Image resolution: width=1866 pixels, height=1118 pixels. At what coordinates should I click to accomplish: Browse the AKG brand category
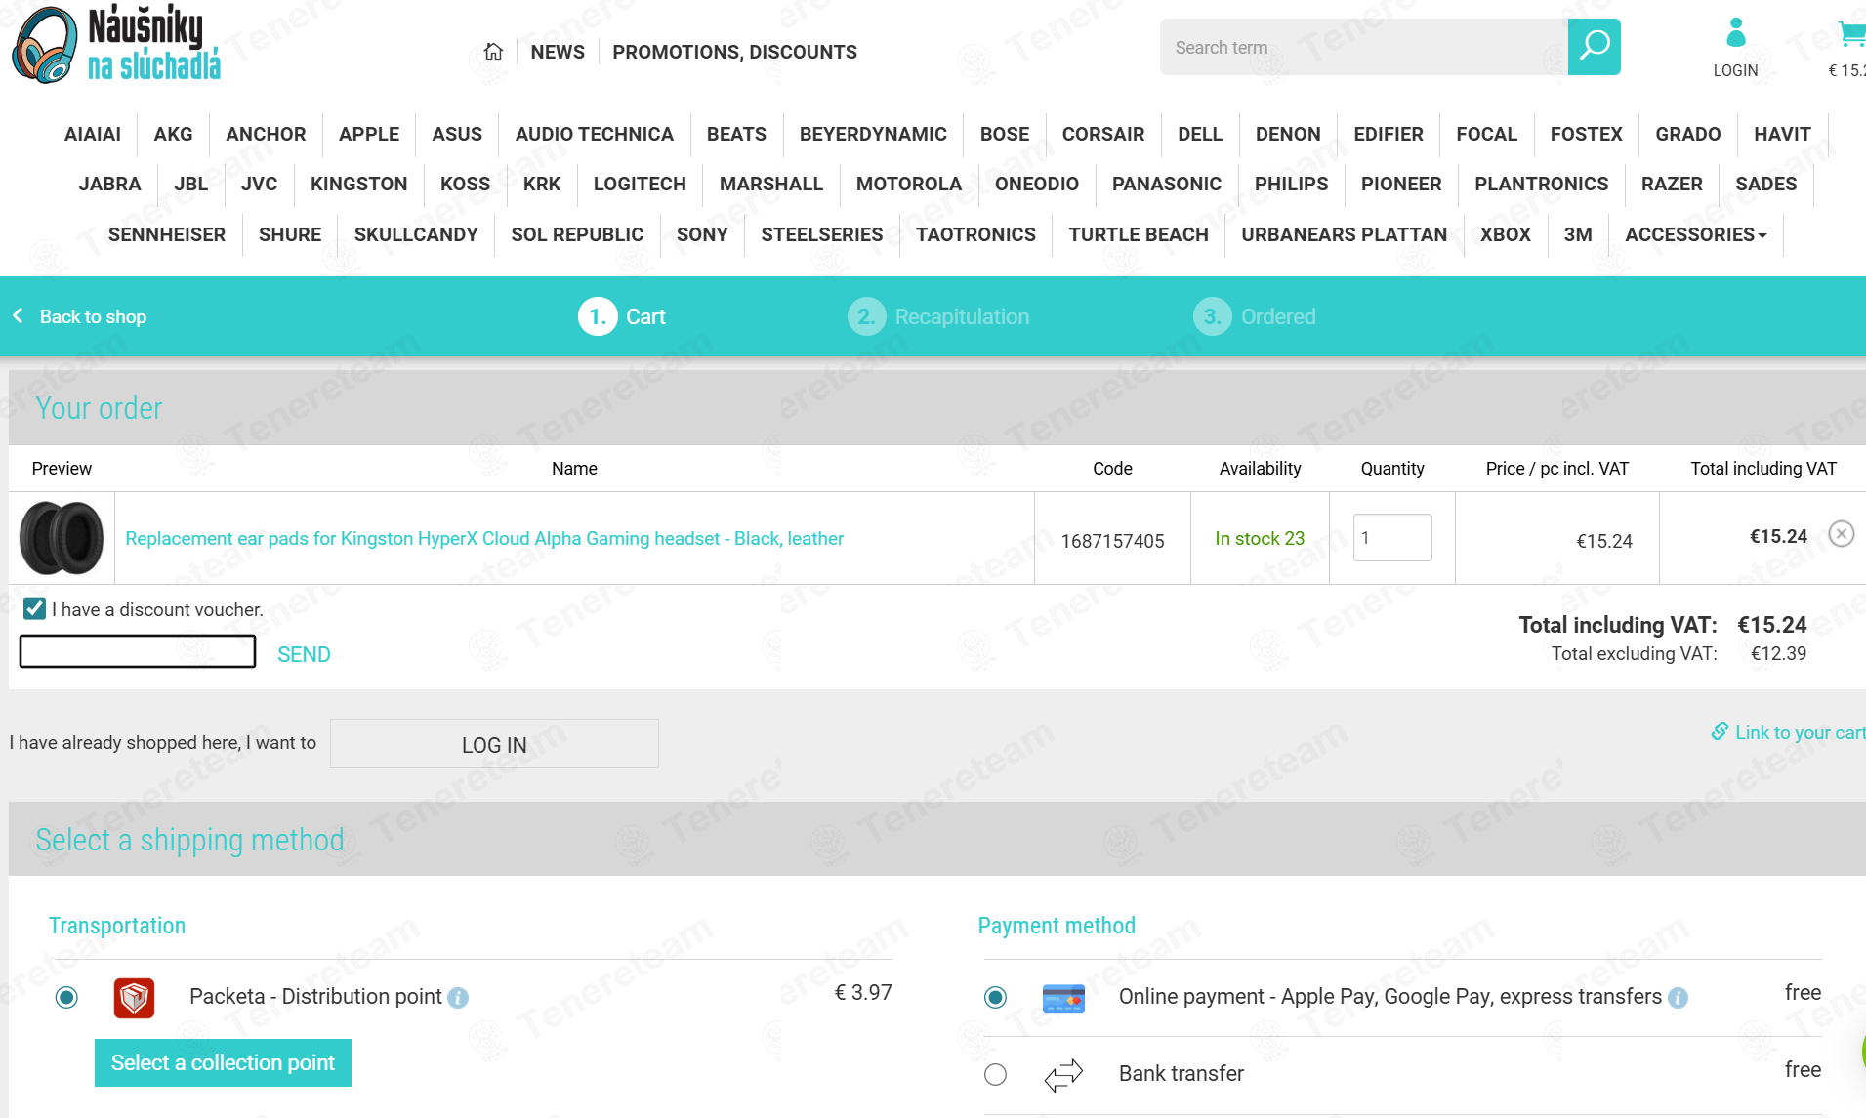[x=173, y=134]
